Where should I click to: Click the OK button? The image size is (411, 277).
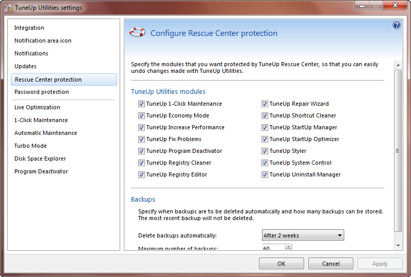point(281,263)
